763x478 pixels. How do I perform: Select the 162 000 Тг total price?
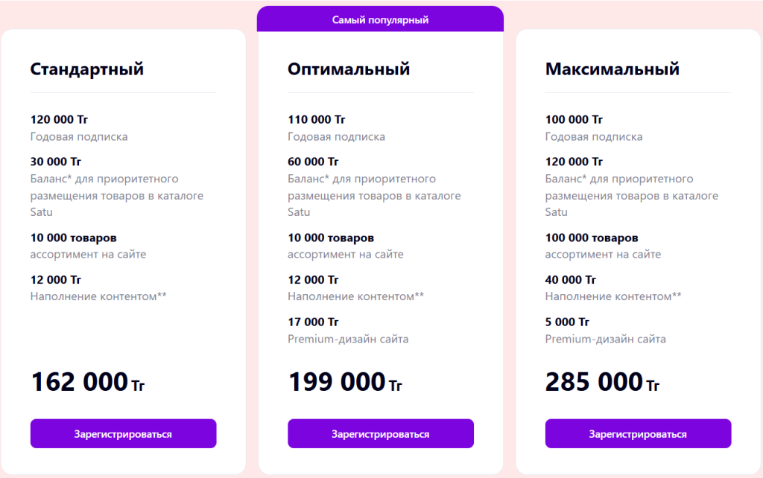(x=88, y=382)
